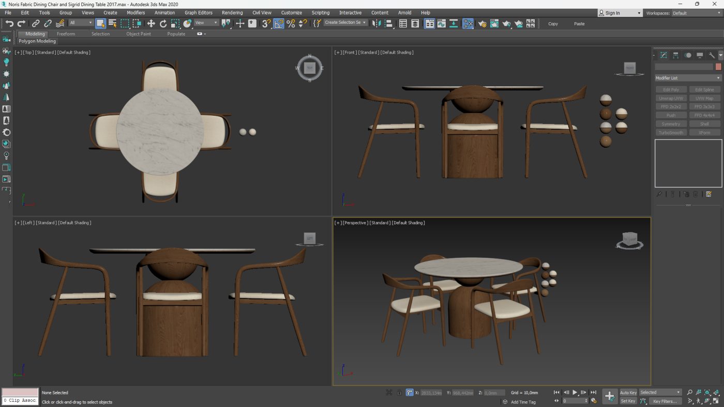Click the Paste button in toolbar
This screenshot has height=407, width=724.
tap(579, 24)
